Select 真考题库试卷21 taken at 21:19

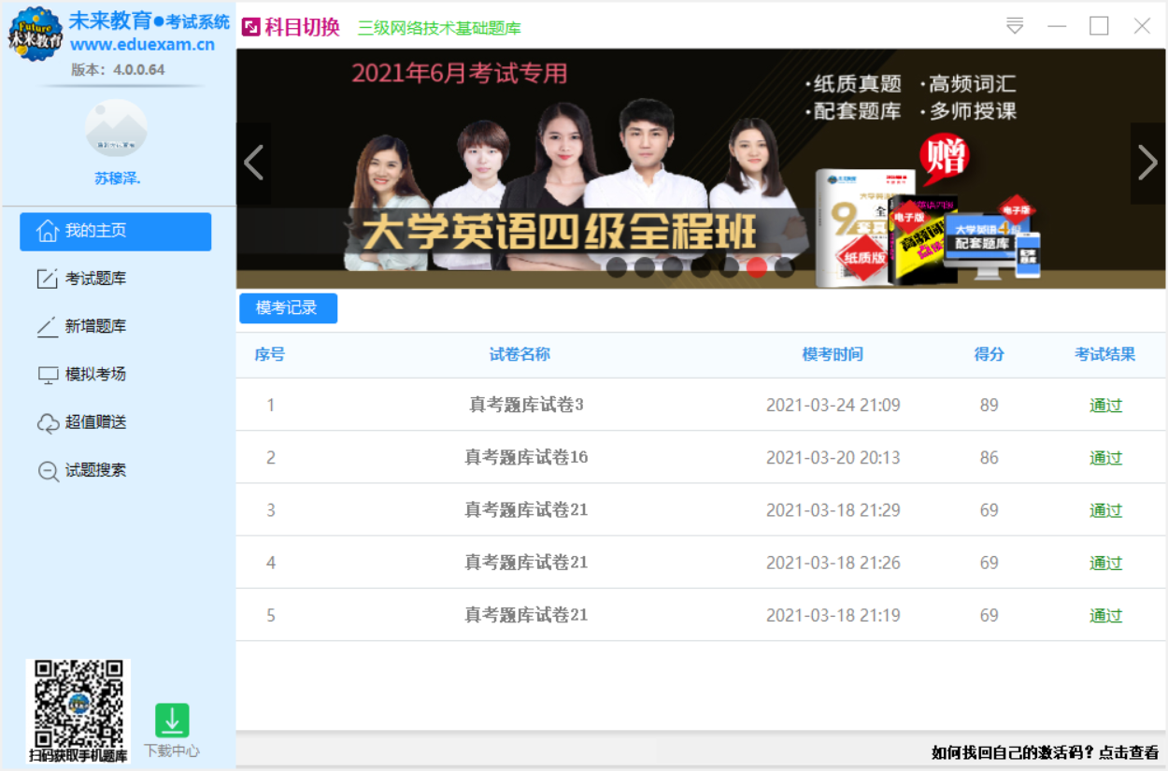pos(701,614)
